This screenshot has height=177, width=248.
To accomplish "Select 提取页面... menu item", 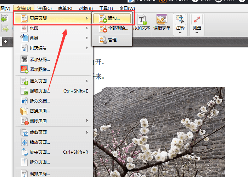I will click(53, 91).
